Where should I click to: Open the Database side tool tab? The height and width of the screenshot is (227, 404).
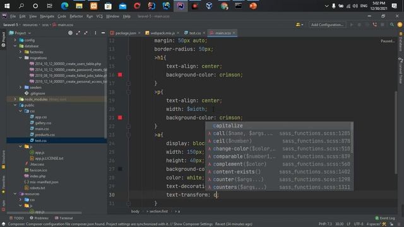tap(401, 42)
